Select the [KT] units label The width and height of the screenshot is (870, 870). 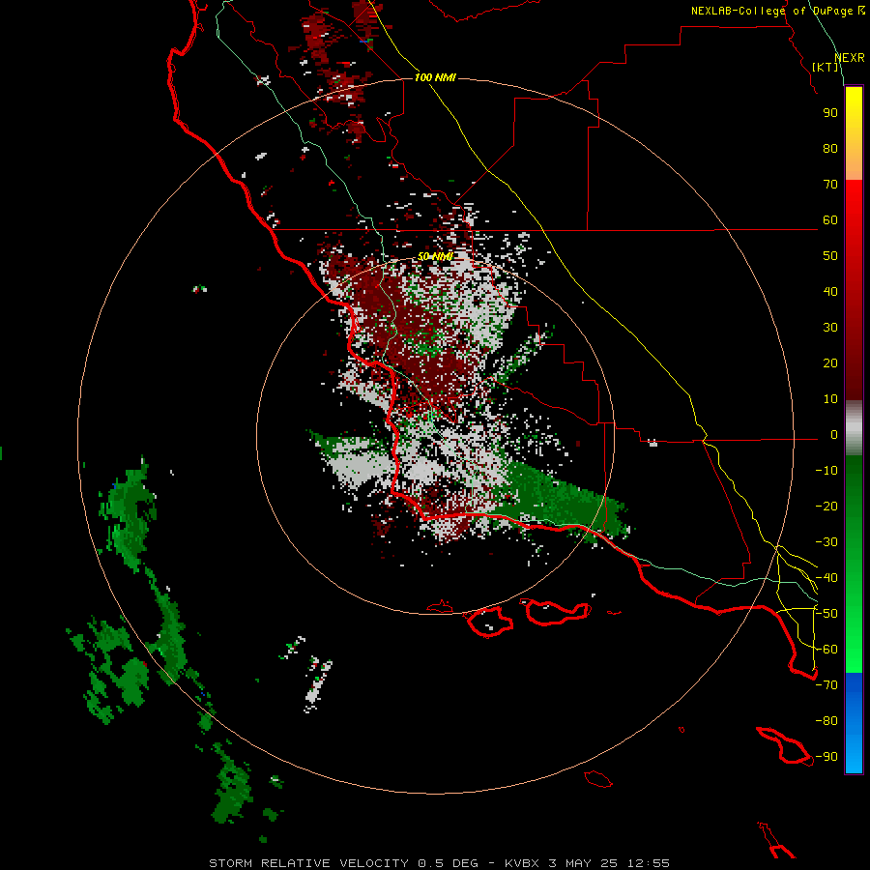coord(826,67)
